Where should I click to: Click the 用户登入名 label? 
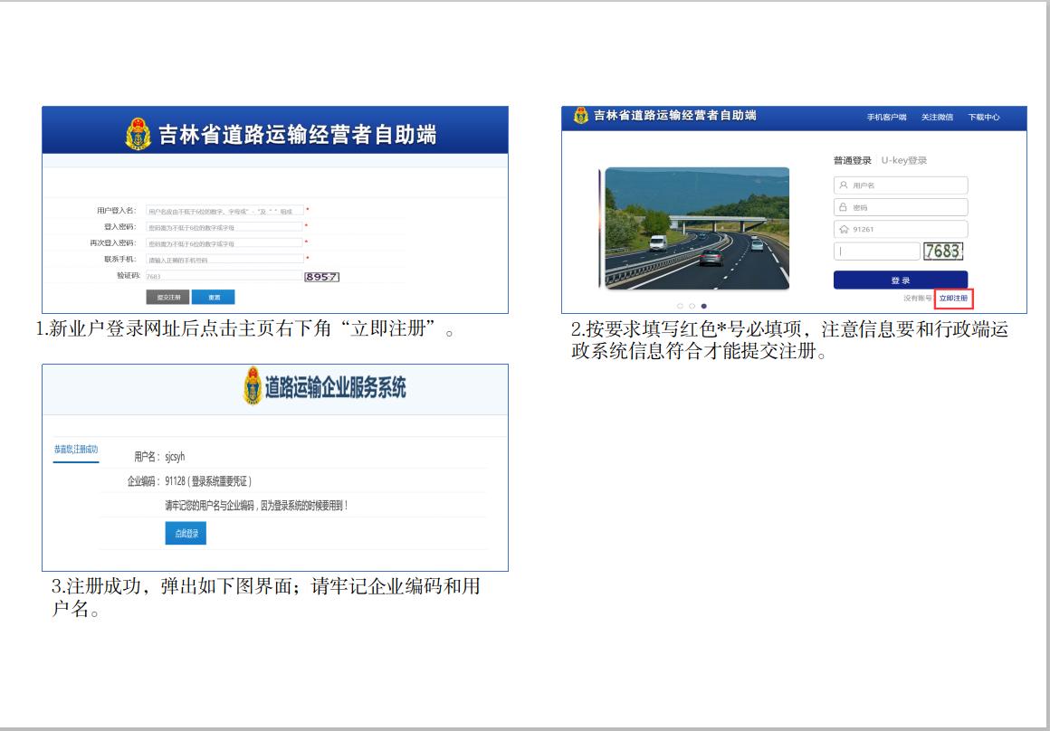116,210
